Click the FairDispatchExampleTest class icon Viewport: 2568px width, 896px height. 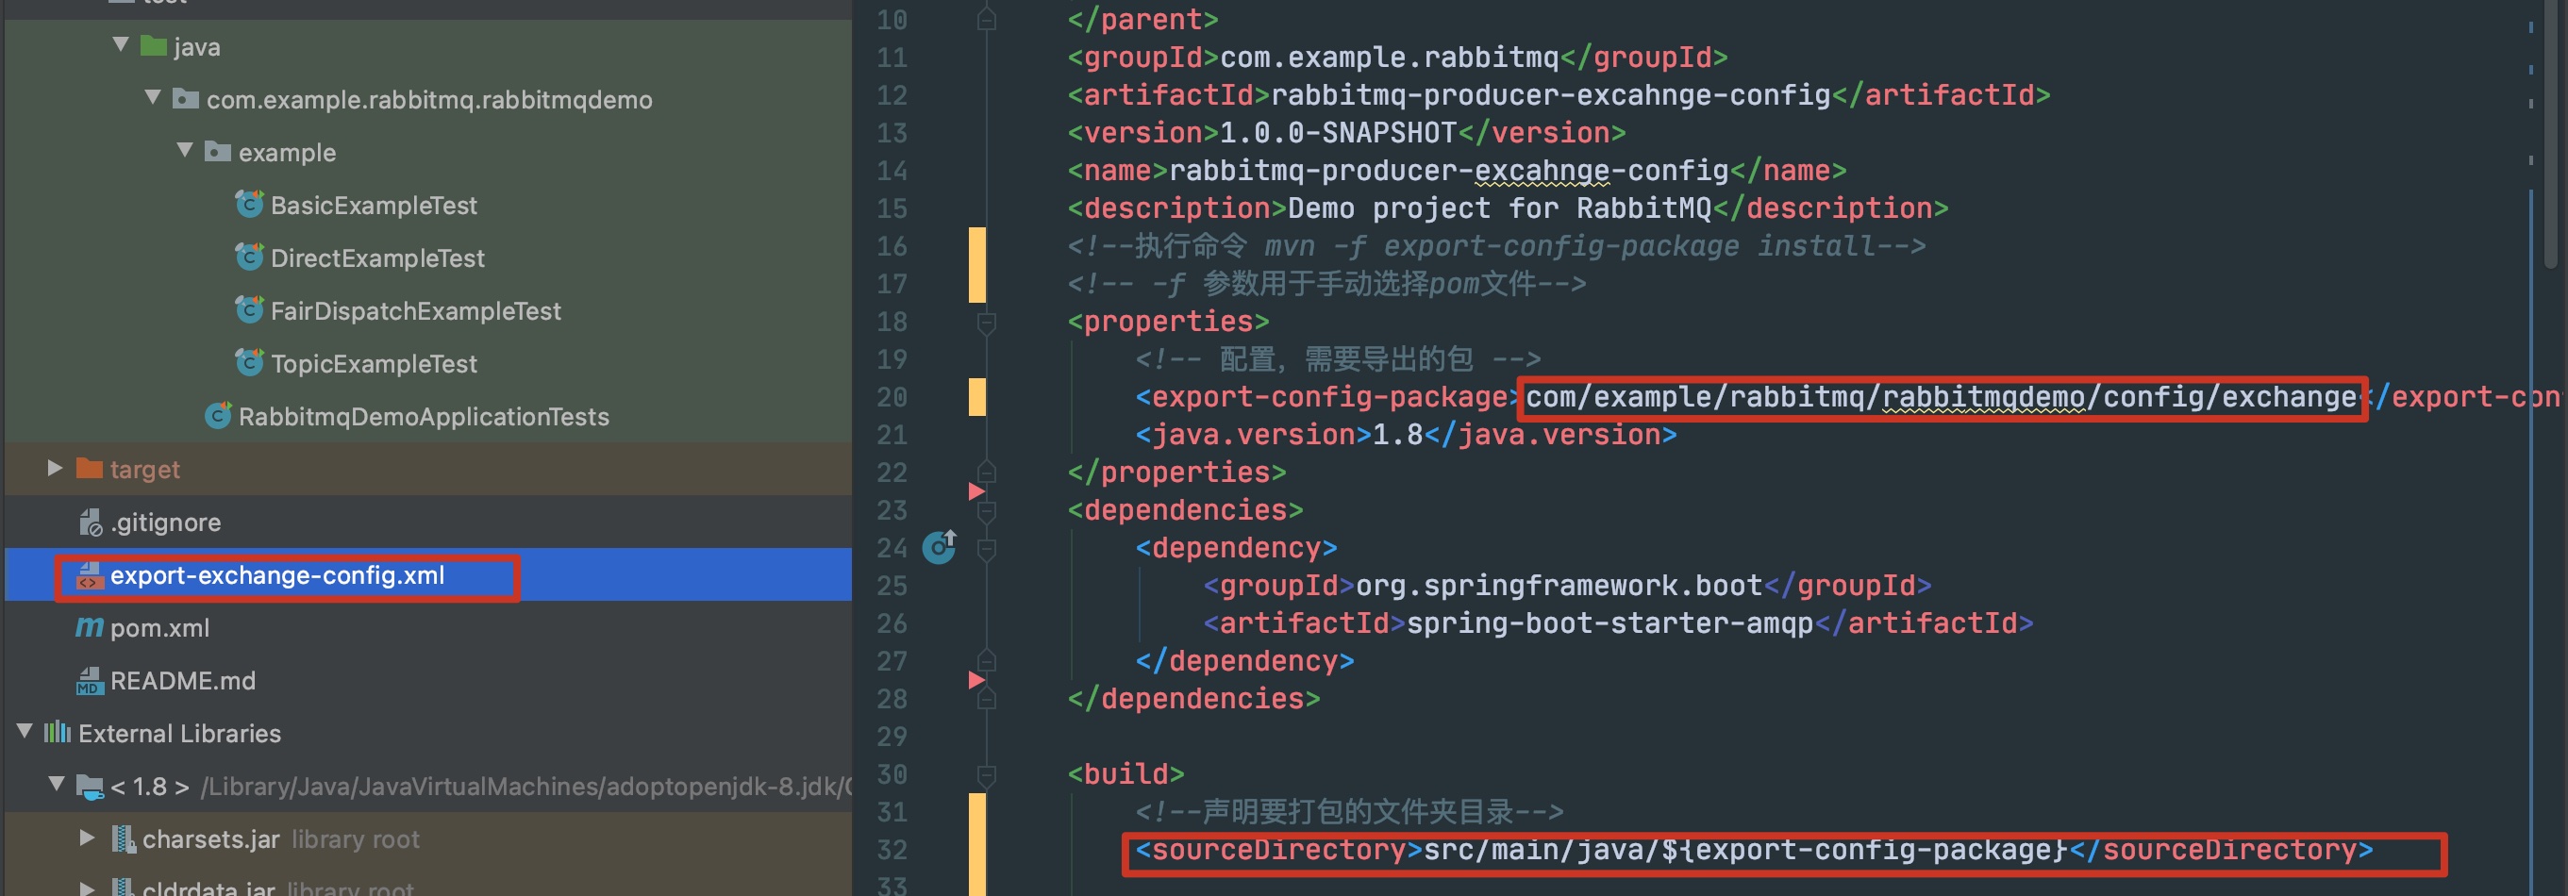(249, 310)
